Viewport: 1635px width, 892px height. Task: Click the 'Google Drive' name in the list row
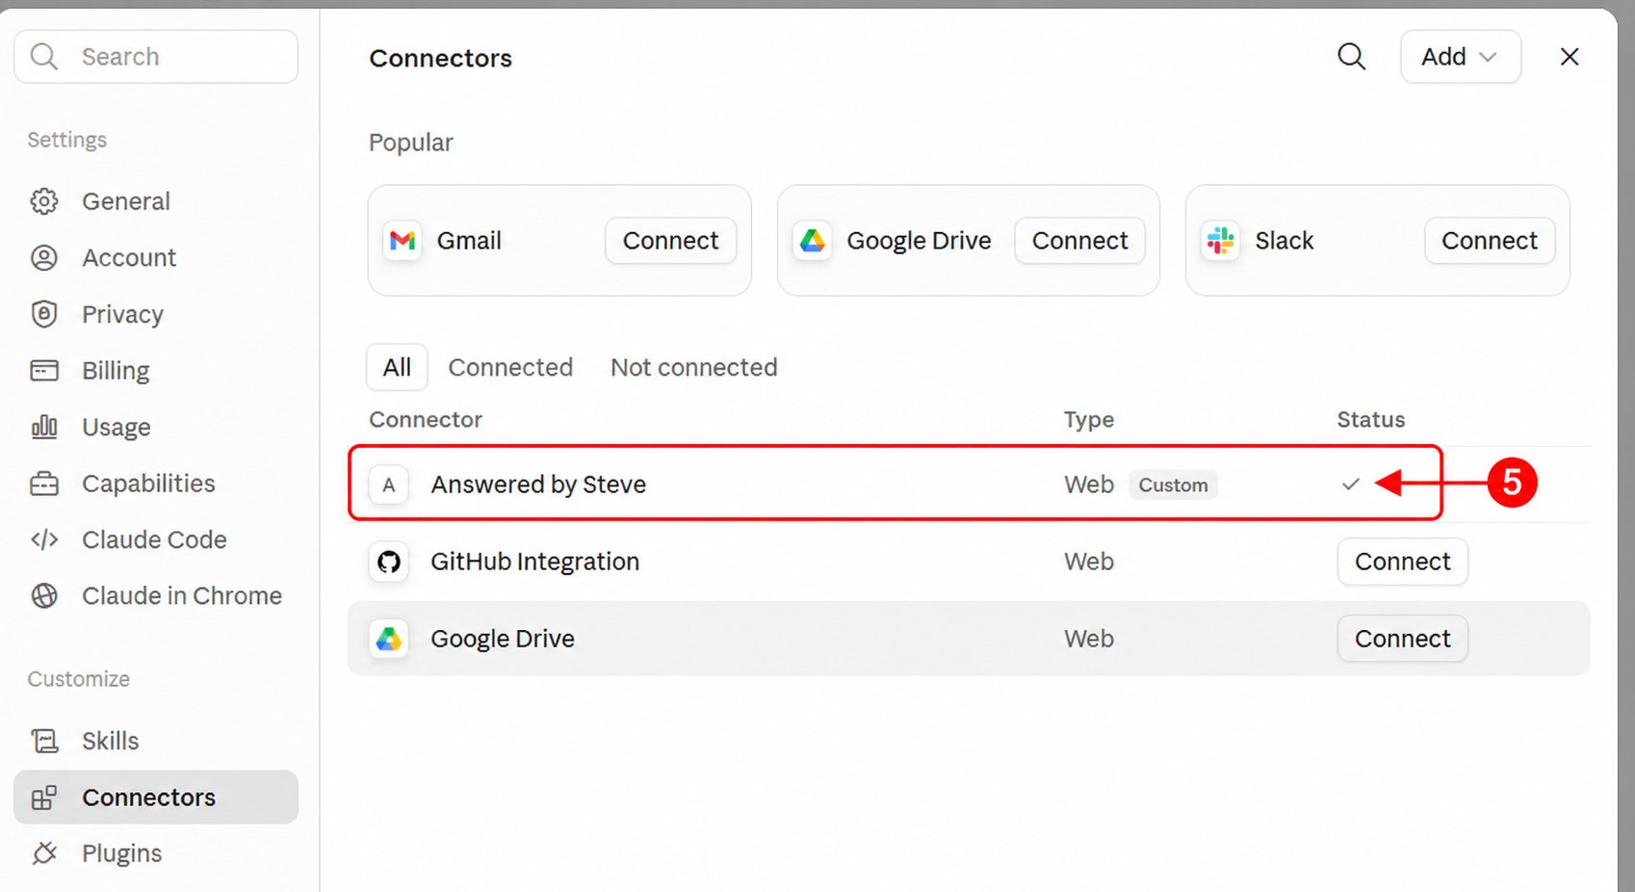503,639
